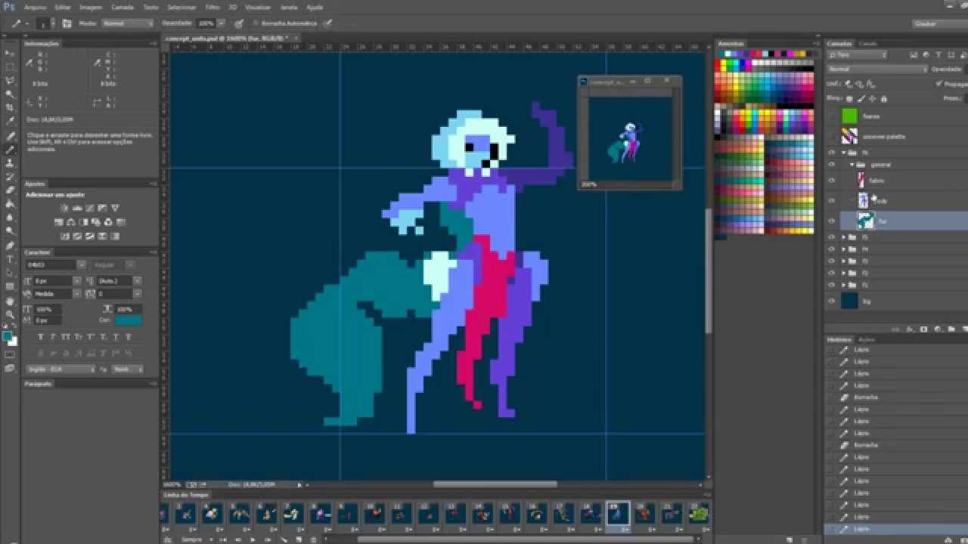Collapse the general group arrow

[852, 164]
